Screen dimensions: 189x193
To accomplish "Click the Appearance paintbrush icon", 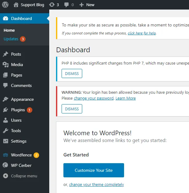I will tap(6, 99).
